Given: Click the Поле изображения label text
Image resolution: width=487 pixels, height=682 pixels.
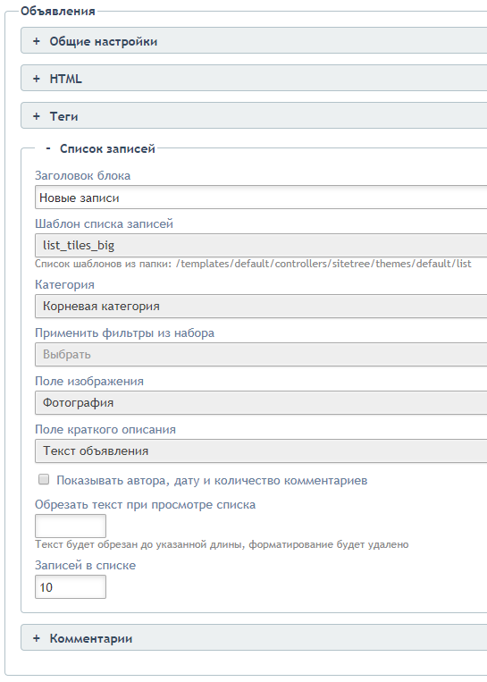Looking at the screenshot, I should [89, 381].
